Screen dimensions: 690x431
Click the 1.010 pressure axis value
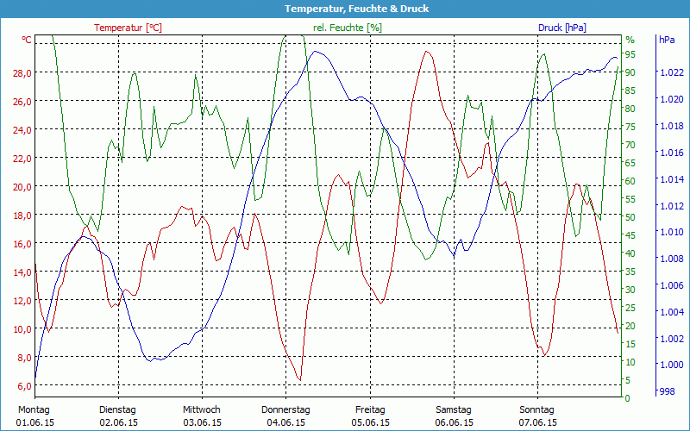pos(672,232)
